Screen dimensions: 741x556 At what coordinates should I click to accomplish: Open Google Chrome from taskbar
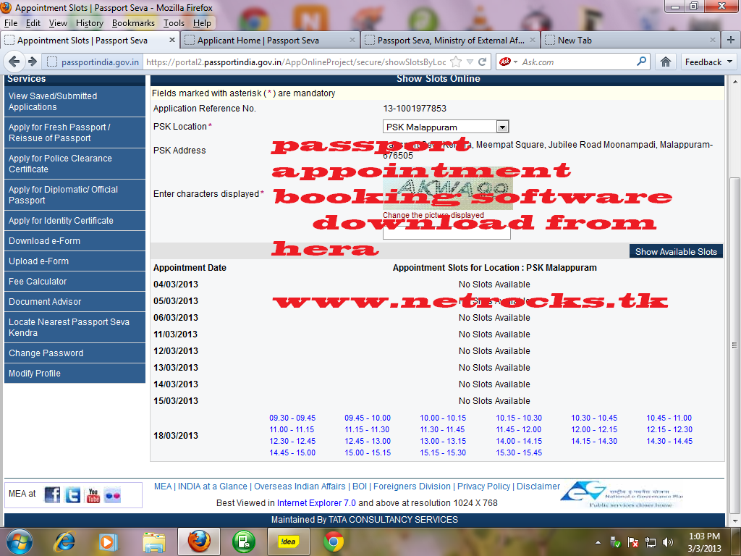(x=333, y=542)
